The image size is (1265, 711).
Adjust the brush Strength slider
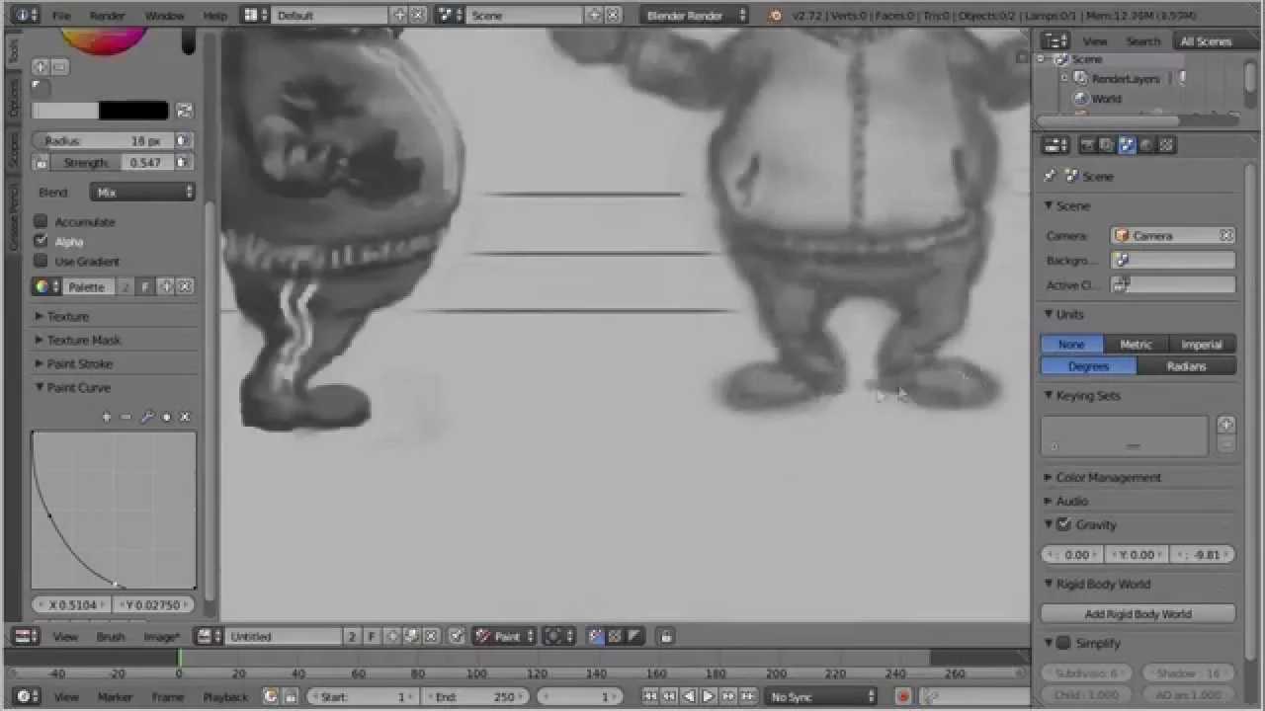coord(113,163)
